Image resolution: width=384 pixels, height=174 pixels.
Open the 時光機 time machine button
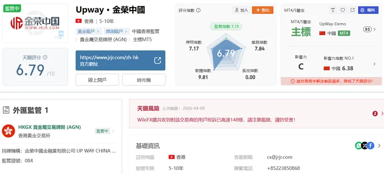(x=144, y=80)
